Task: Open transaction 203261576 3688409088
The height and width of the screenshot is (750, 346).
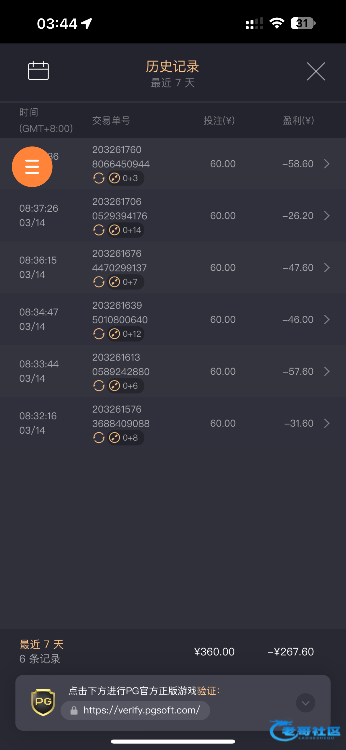Action: (121, 416)
